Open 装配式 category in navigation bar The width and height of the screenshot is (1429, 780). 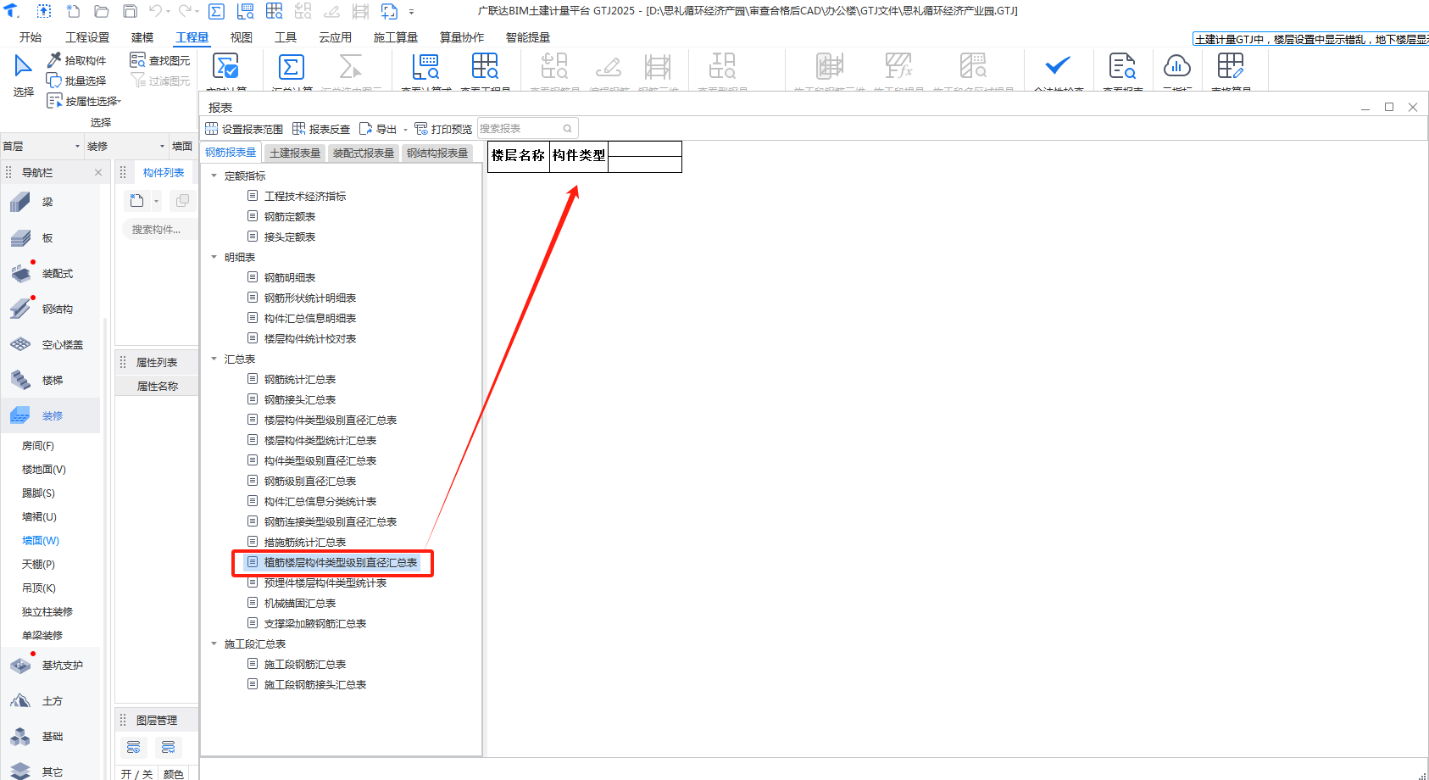[x=51, y=273]
